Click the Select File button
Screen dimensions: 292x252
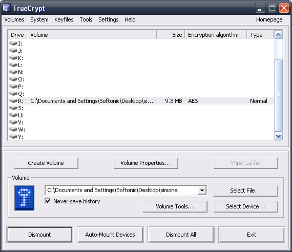[246, 190]
